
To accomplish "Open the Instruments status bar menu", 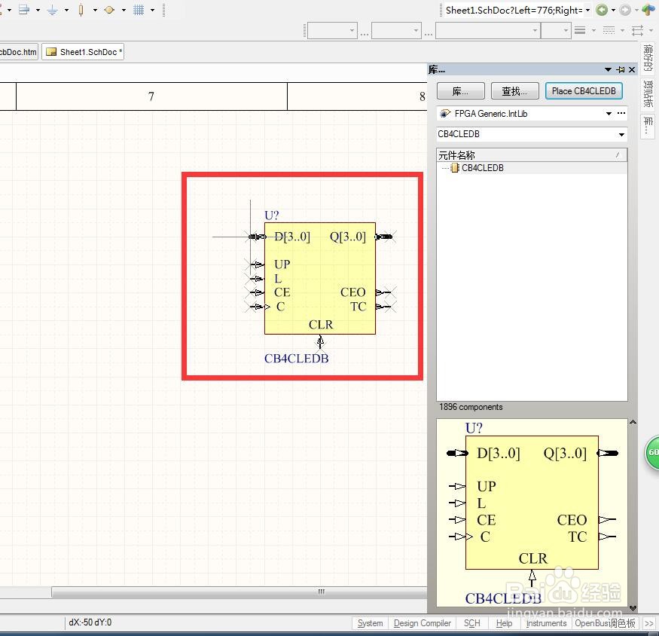I will (x=546, y=623).
